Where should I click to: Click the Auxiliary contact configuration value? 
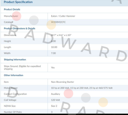[56, 94]
